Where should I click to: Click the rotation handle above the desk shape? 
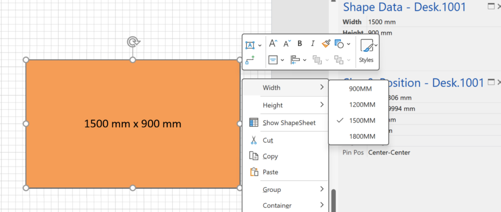[133, 42]
